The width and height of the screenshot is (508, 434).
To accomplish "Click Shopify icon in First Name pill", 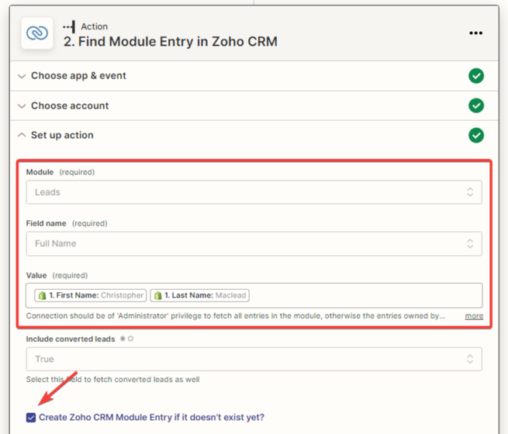I will (x=42, y=295).
